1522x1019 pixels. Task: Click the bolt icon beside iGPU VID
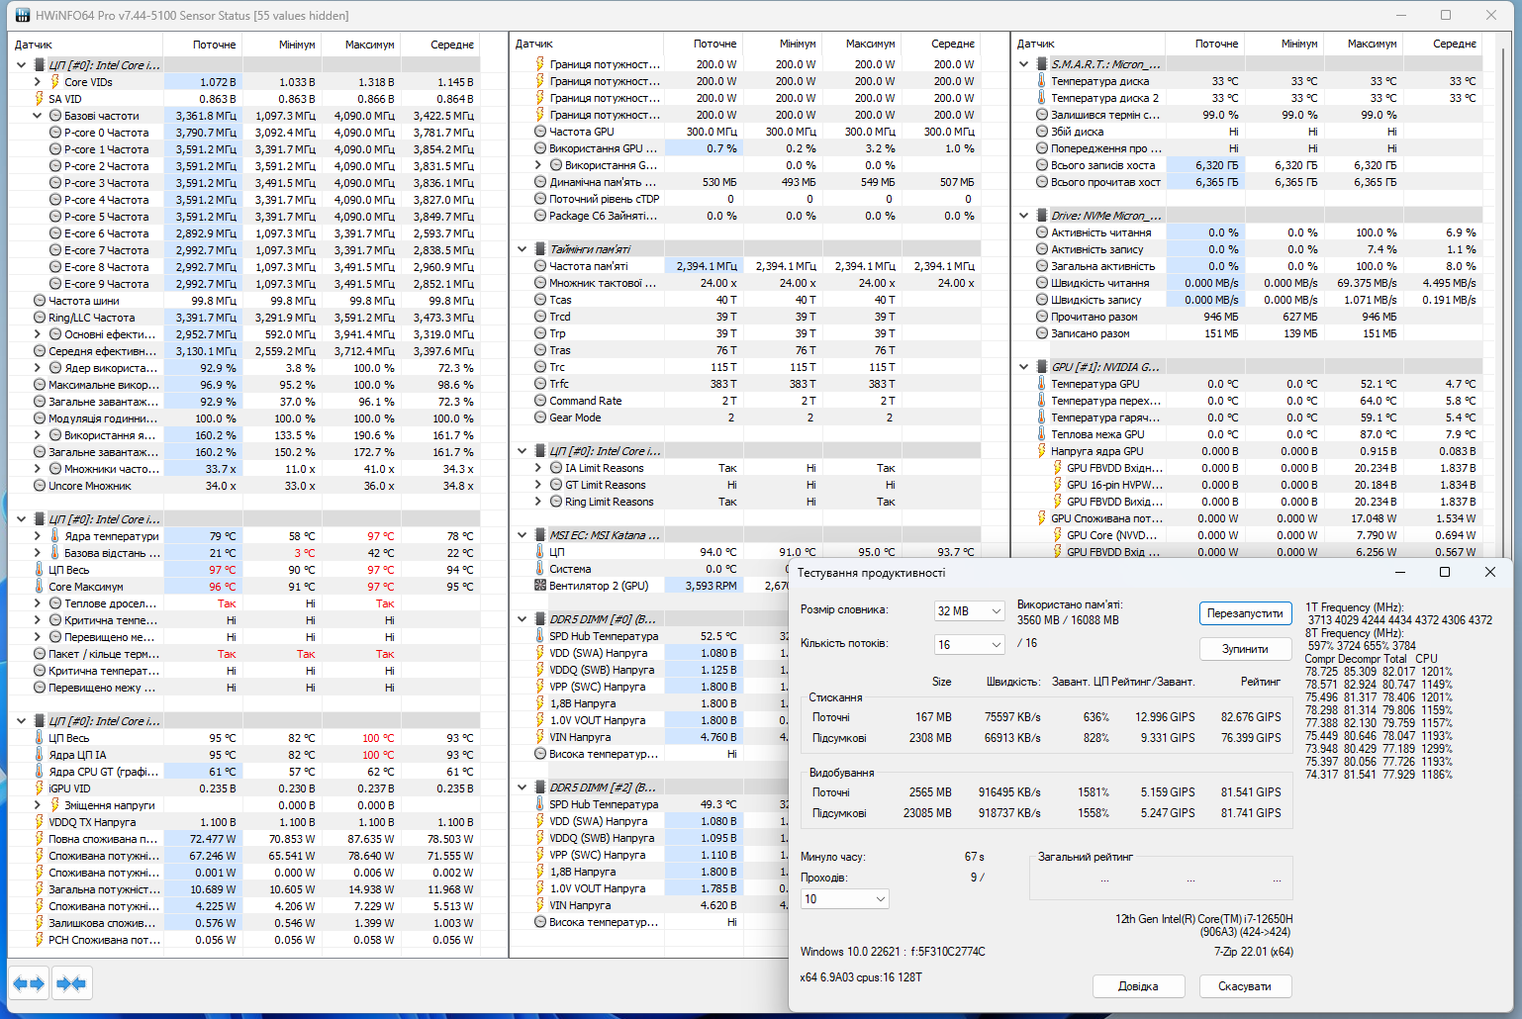39,788
